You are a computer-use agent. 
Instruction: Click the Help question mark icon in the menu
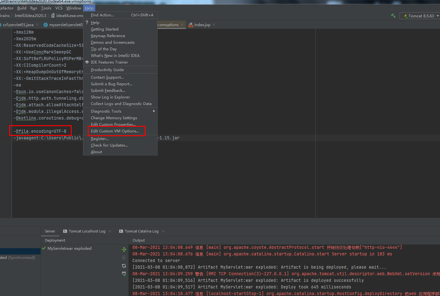pyautogui.click(x=87, y=22)
